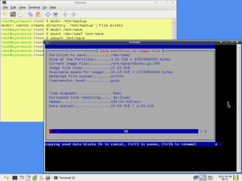Click the toolbar icon marked with an X

point(13,14)
